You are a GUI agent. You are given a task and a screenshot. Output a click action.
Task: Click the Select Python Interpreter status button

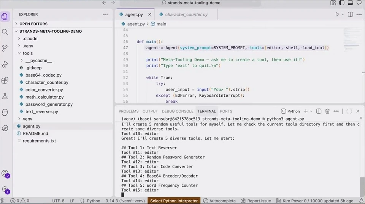tap(174, 201)
